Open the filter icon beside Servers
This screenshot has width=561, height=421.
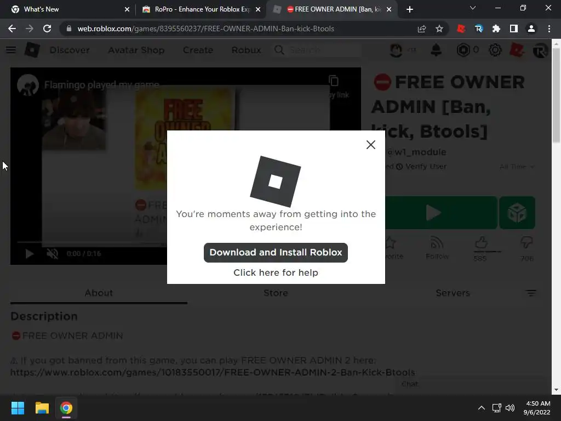click(x=530, y=293)
